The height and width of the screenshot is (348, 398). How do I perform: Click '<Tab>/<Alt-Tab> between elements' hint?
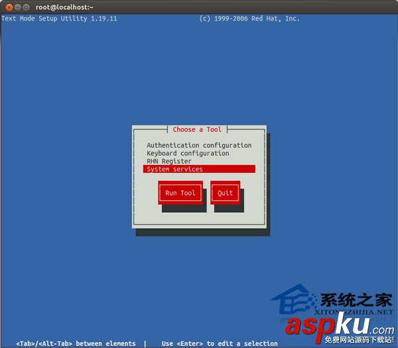(x=76, y=343)
